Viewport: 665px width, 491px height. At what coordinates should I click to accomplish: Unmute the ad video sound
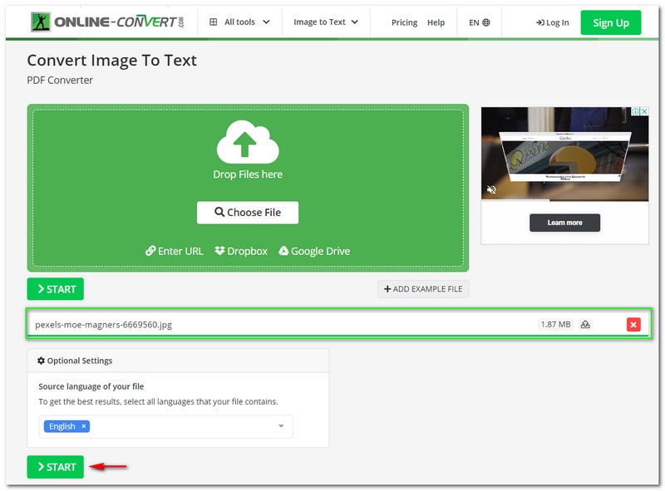coord(491,190)
